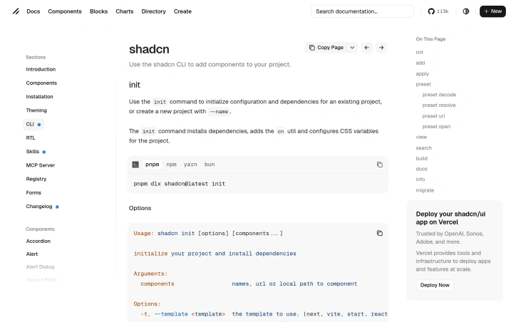The width and height of the screenshot is (516, 322).
Task: Click the Options heading
Action: (140, 208)
